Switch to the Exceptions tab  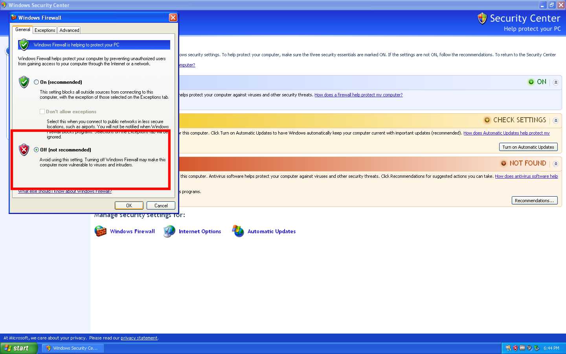tap(45, 30)
